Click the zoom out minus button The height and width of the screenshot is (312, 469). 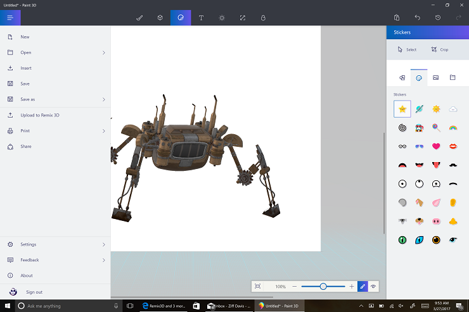tap(294, 286)
